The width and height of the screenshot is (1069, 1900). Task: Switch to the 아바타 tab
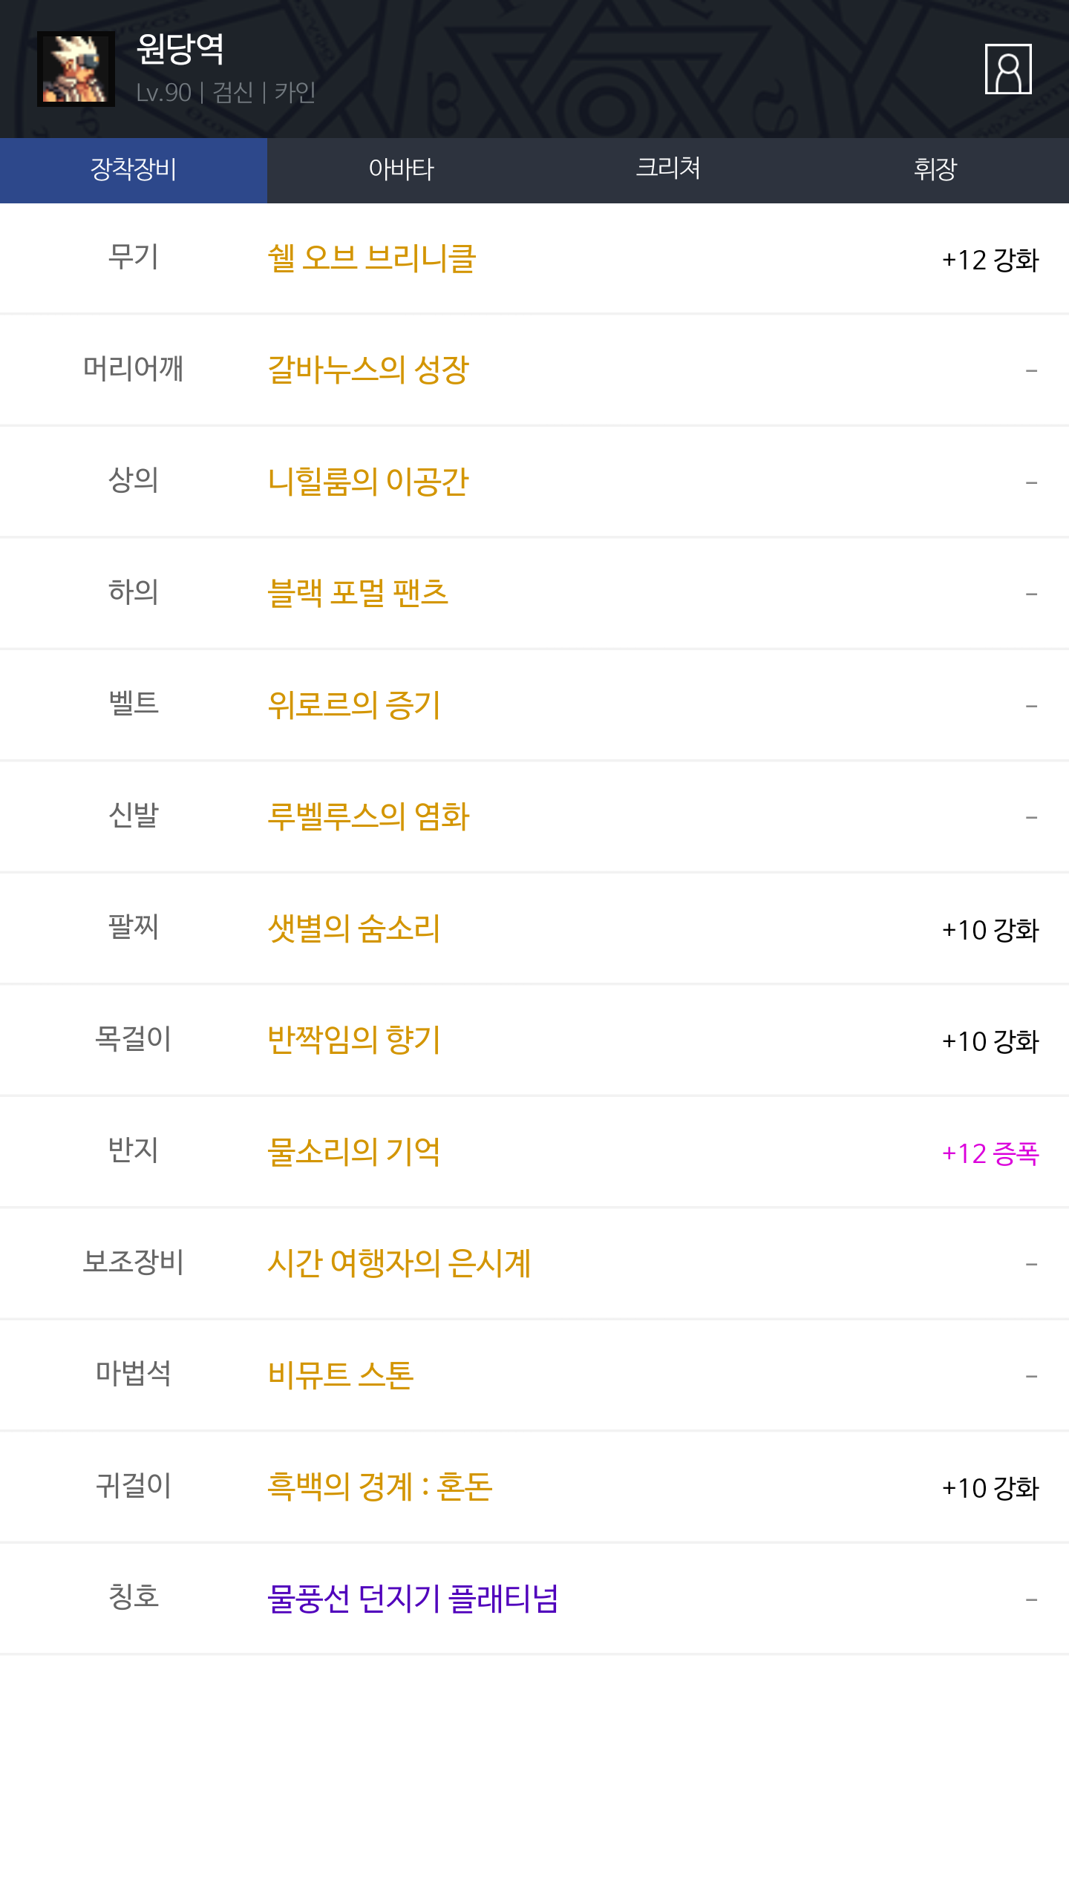tap(401, 170)
